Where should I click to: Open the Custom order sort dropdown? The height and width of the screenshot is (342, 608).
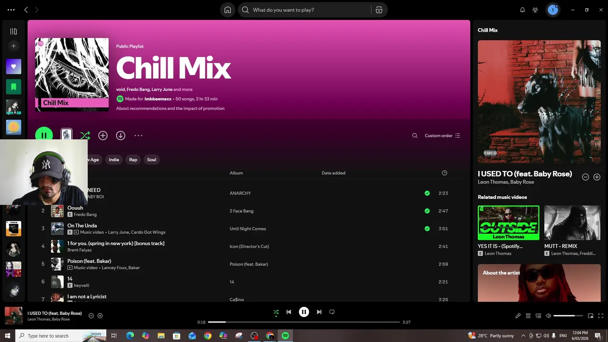(x=442, y=135)
